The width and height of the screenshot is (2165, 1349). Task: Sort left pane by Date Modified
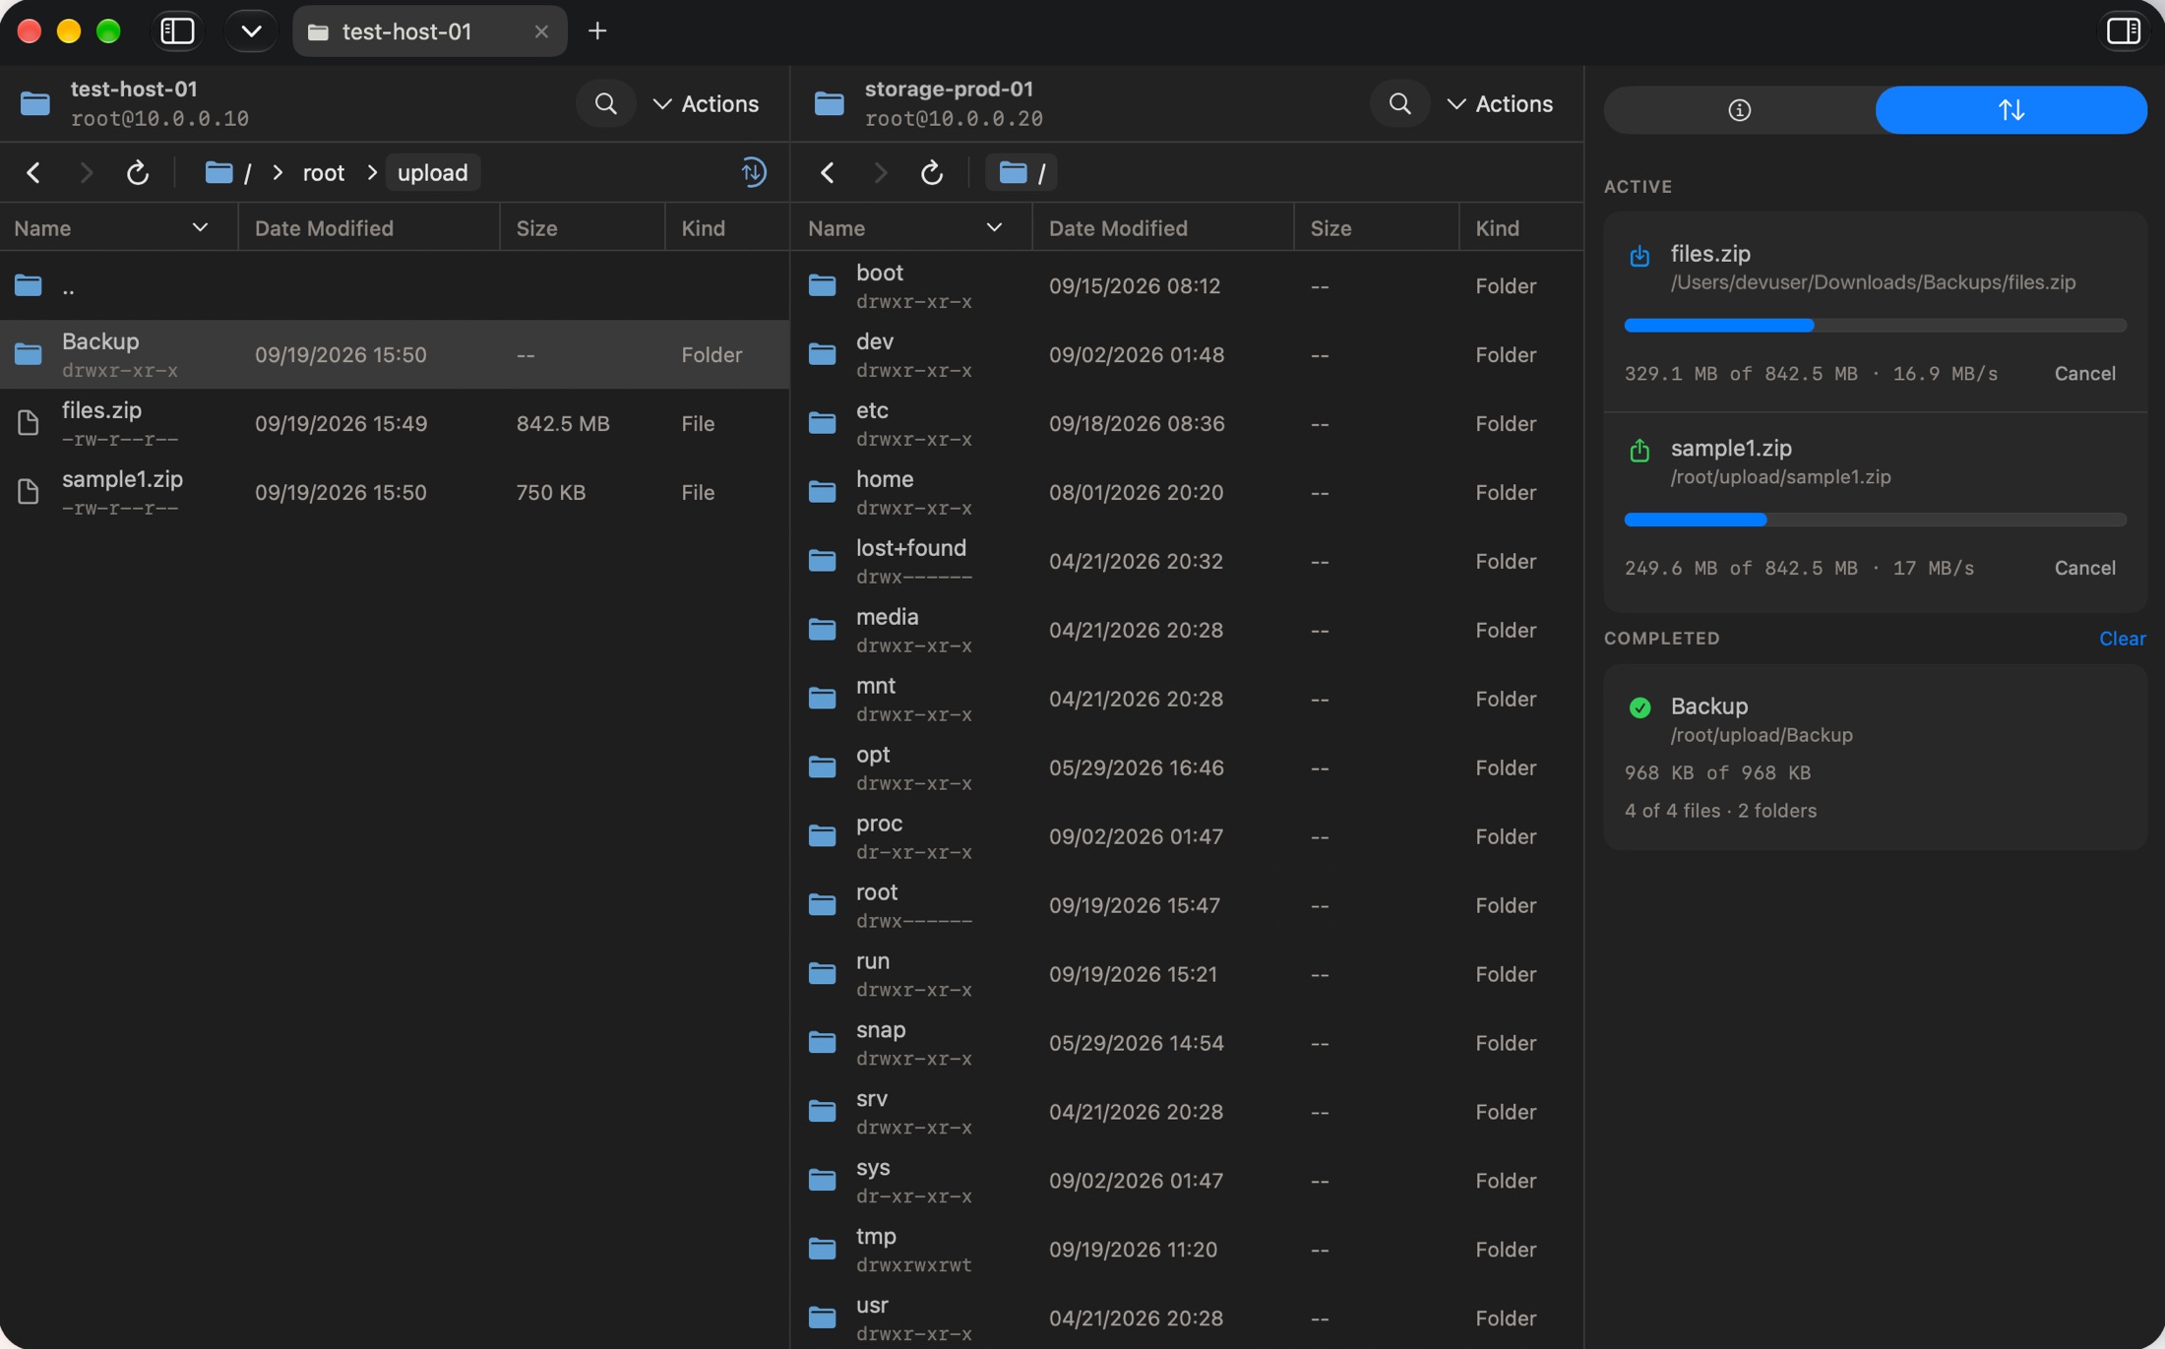(x=369, y=228)
